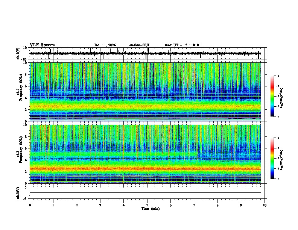This screenshot has width=298, height=230.
Task: Click the time axis tick label "7"
Action: coord(194,205)
